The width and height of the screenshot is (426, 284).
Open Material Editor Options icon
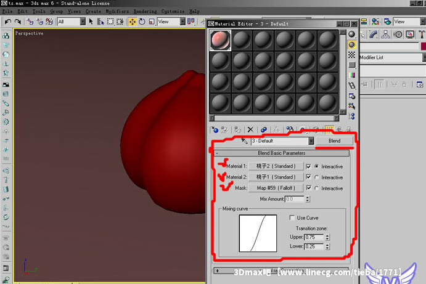(x=352, y=96)
